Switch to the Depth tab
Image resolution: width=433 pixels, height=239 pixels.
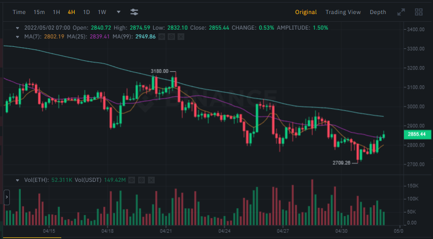point(377,12)
